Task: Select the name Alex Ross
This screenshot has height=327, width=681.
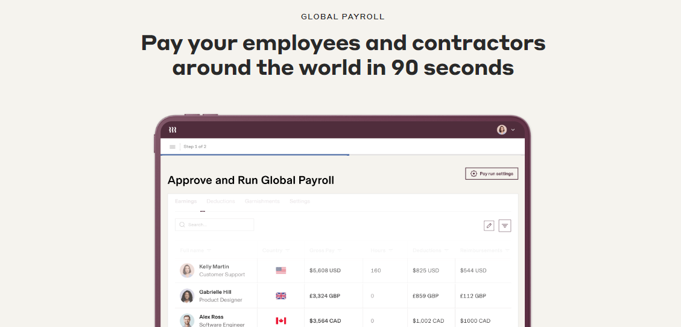Action: 212,317
